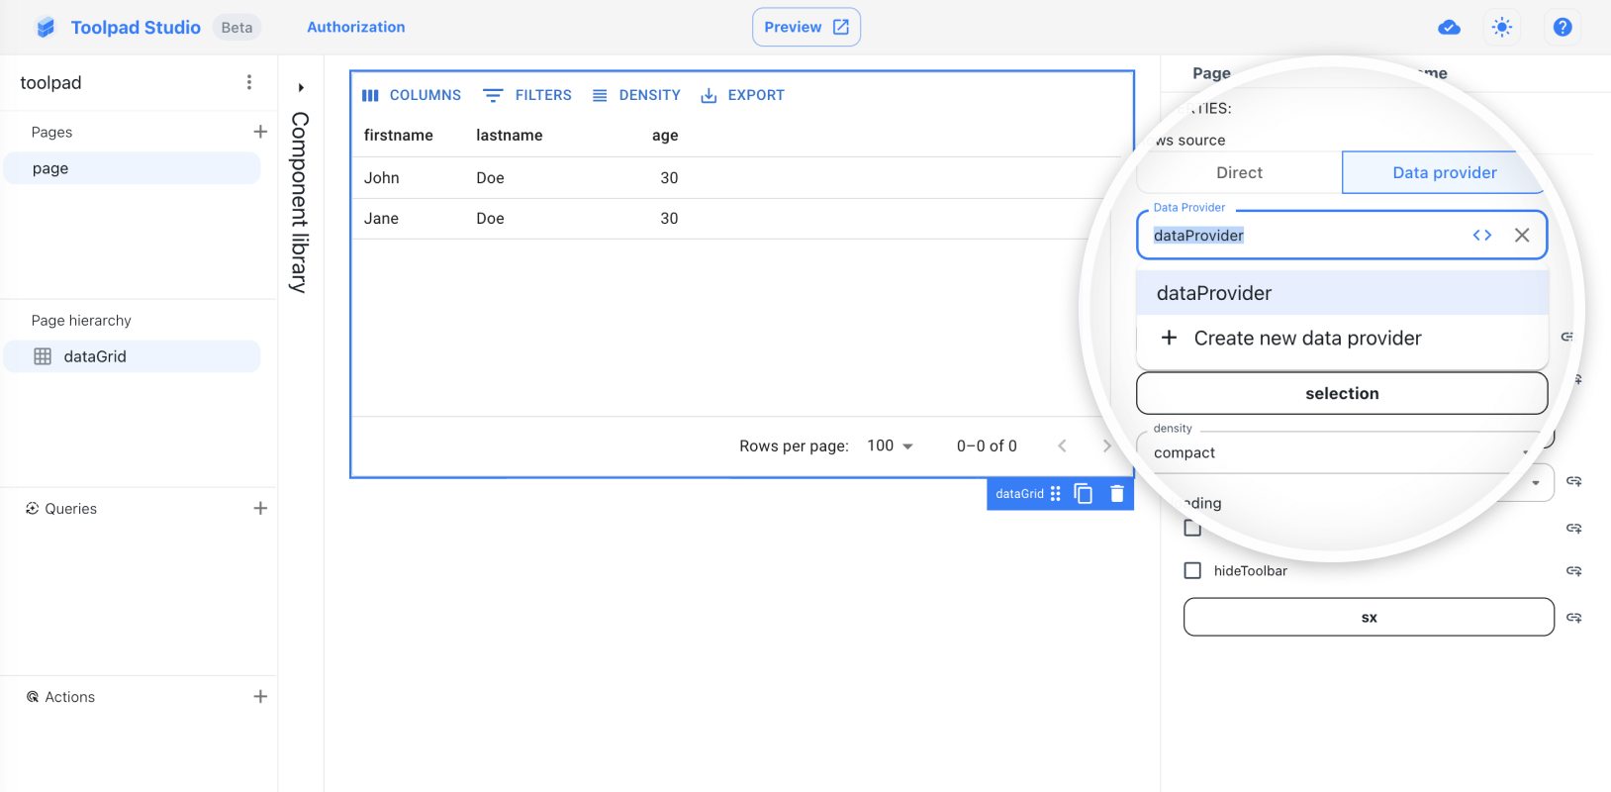Image resolution: width=1611 pixels, height=792 pixels.
Task: Click the duplicate icon on dataGrid label
Action: [x=1084, y=494]
